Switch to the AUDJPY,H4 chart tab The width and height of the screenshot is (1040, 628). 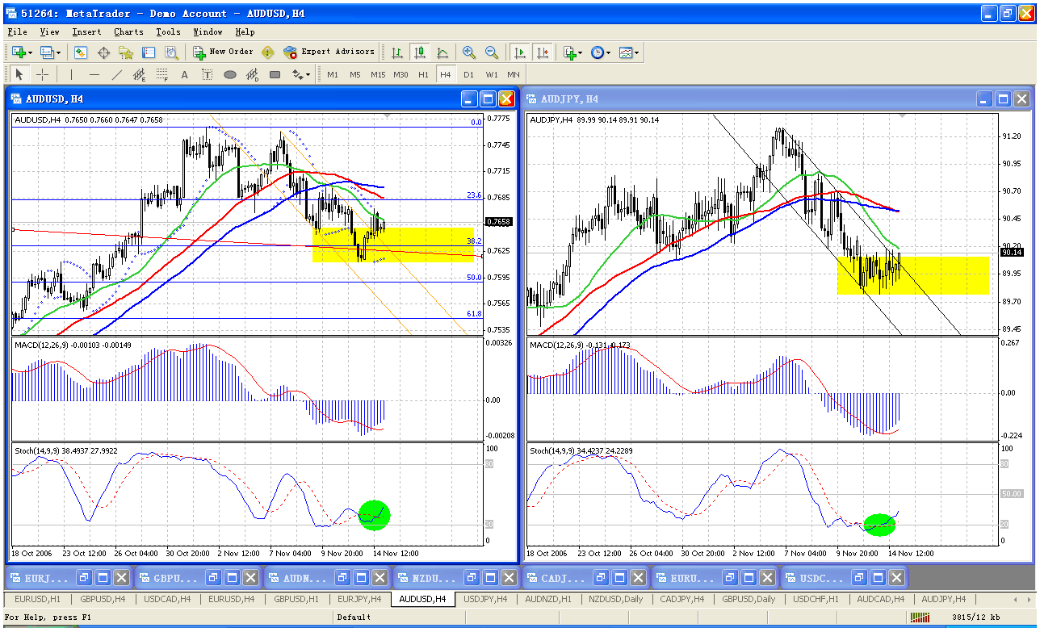[x=943, y=599]
